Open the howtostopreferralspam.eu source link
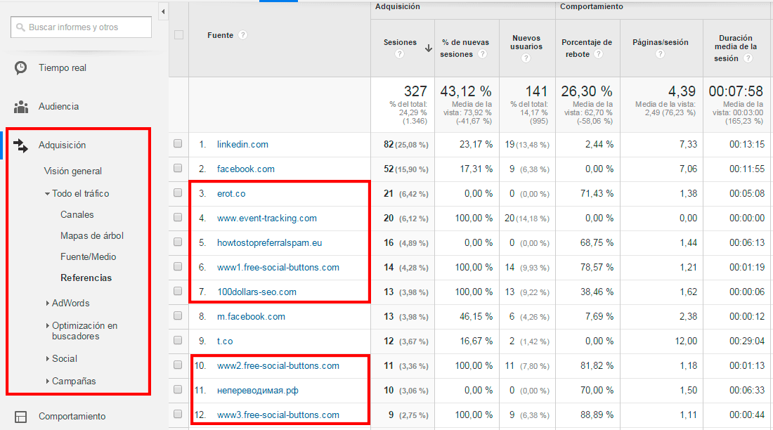The height and width of the screenshot is (430, 773). pos(269,242)
